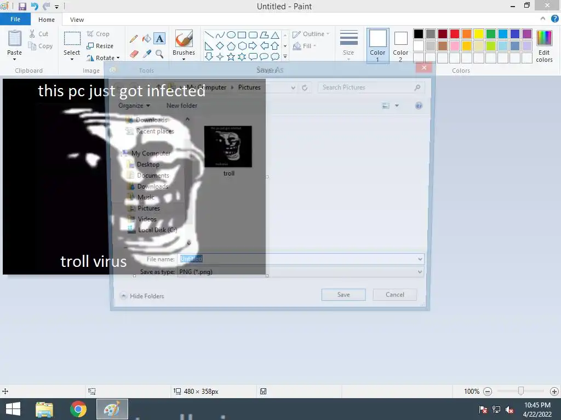Viewport: 561px width, 420px height.
Task: Close the Save As dialog
Action: 424,67
